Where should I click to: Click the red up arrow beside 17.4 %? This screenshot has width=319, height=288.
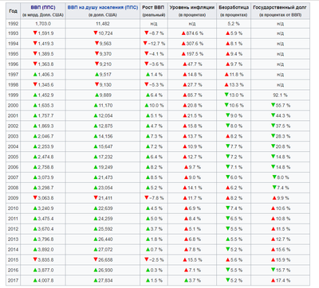[x=273, y=280]
